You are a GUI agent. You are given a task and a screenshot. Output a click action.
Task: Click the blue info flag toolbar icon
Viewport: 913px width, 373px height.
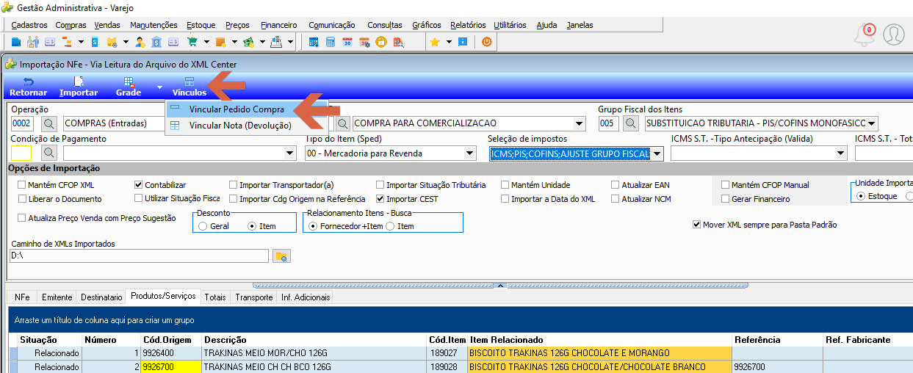coord(463,42)
